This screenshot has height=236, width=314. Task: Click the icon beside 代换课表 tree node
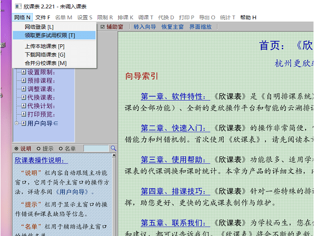(23, 97)
